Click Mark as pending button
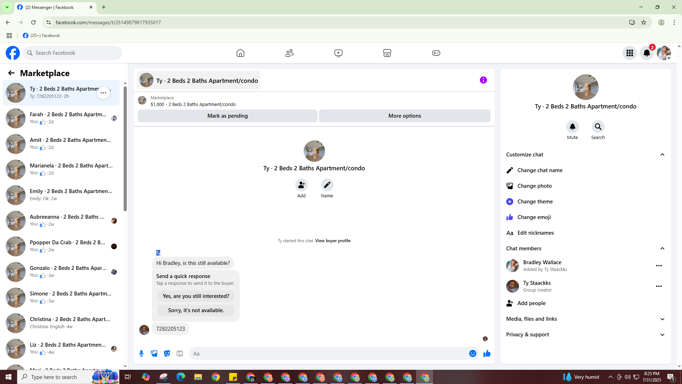The image size is (682, 384). [x=227, y=116]
